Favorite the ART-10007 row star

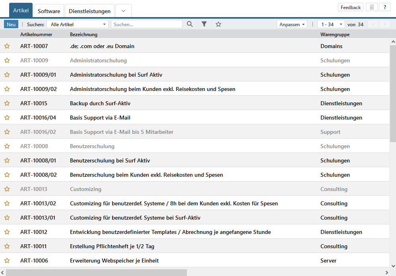coord(7,46)
